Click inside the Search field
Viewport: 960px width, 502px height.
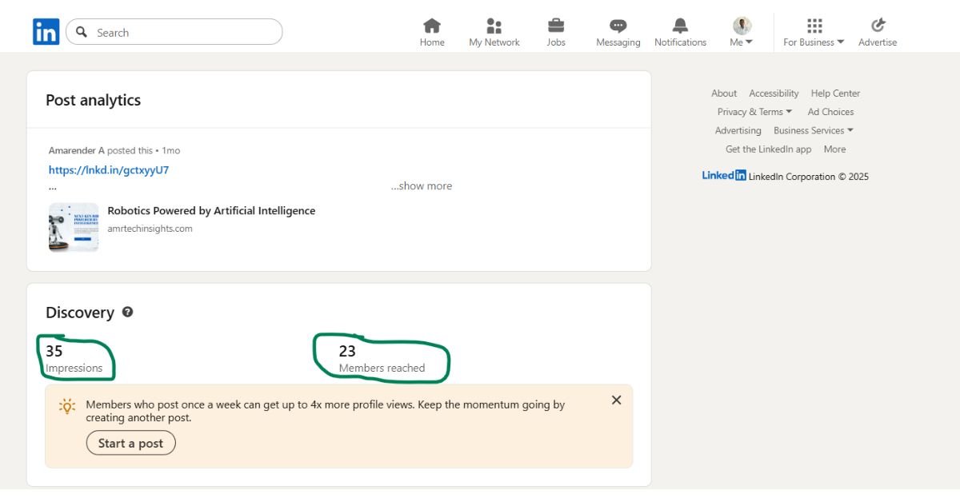[x=184, y=33]
